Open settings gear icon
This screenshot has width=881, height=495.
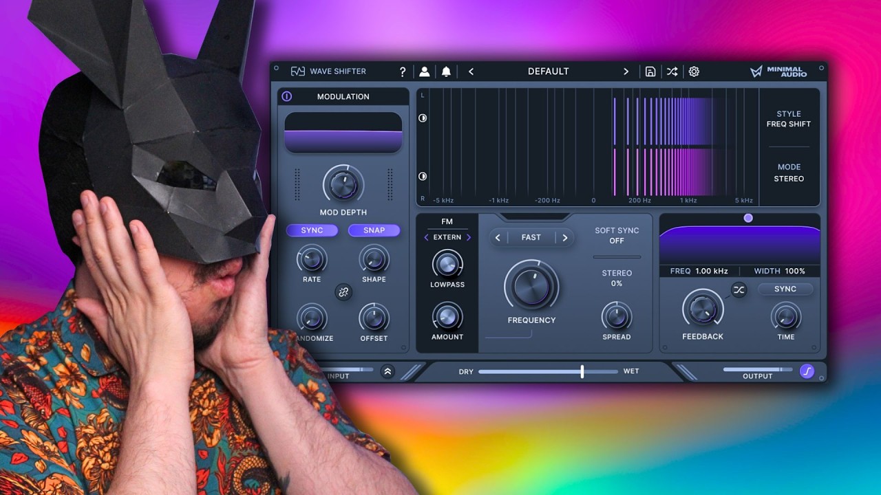click(694, 71)
